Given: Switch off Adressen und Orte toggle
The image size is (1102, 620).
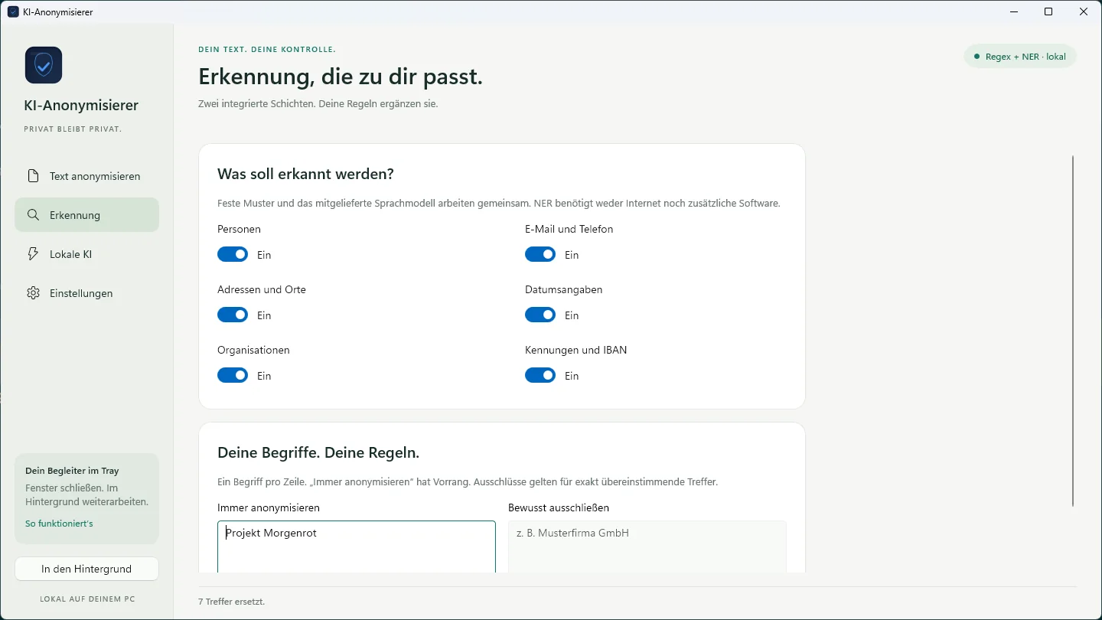Looking at the screenshot, I should coord(233,315).
